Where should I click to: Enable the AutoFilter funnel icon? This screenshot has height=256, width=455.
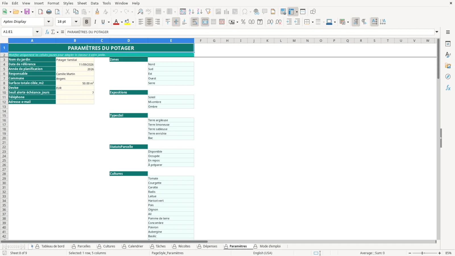(208, 12)
